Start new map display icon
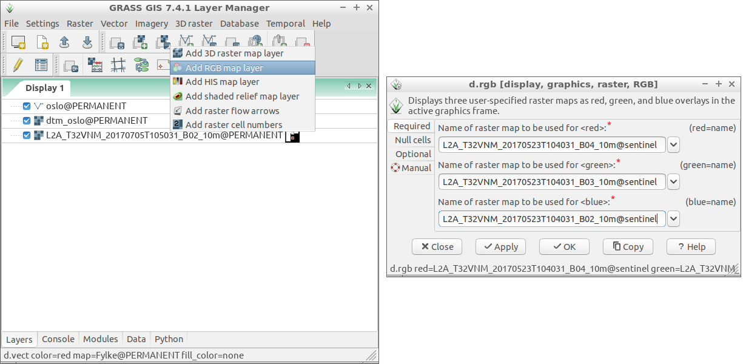This screenshot has width=743, height=364. [18, 42]
